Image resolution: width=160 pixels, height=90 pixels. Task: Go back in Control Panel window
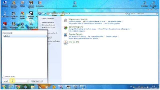point(40,14)
